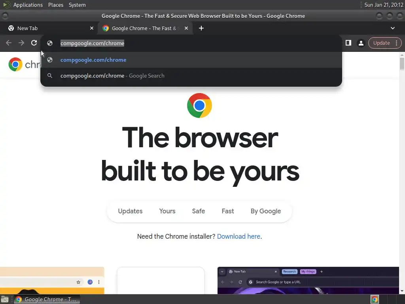
Task: Click the MATE logo icon in top panel
Action: click(x=6, y=5)
